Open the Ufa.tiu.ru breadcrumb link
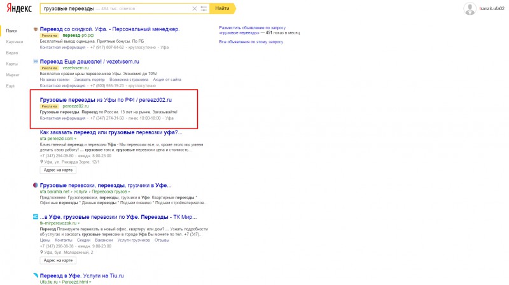The width and height of the screenshot is (509, 285). pyautogui.click(x=49, y=282)
